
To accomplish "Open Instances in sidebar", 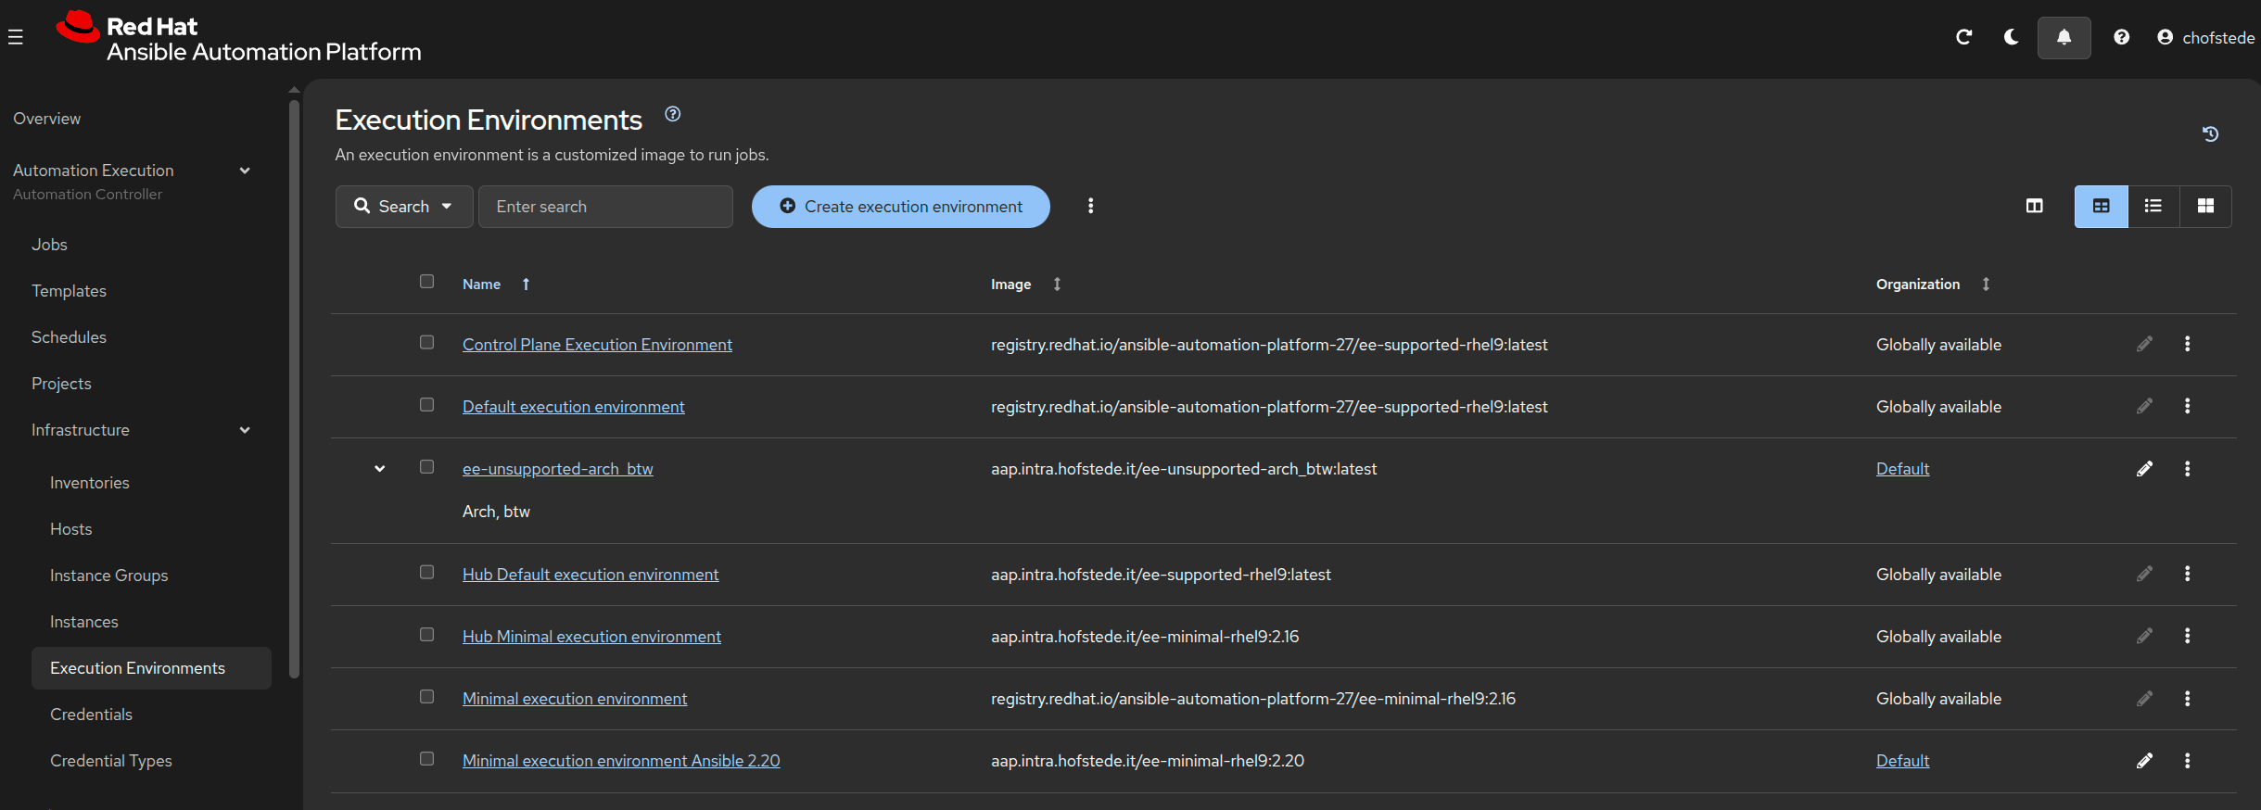I will pos(83,622).
